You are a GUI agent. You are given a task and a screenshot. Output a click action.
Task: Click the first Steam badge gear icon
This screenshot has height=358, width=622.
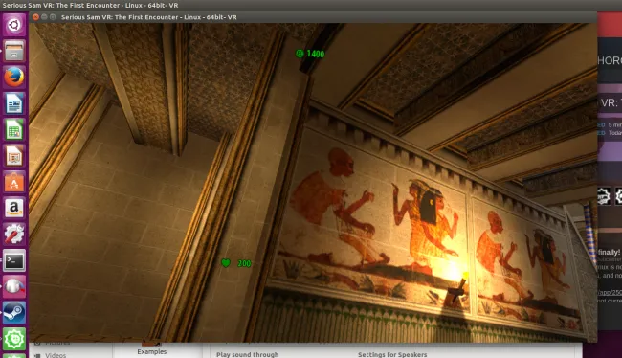click(604, 196)
